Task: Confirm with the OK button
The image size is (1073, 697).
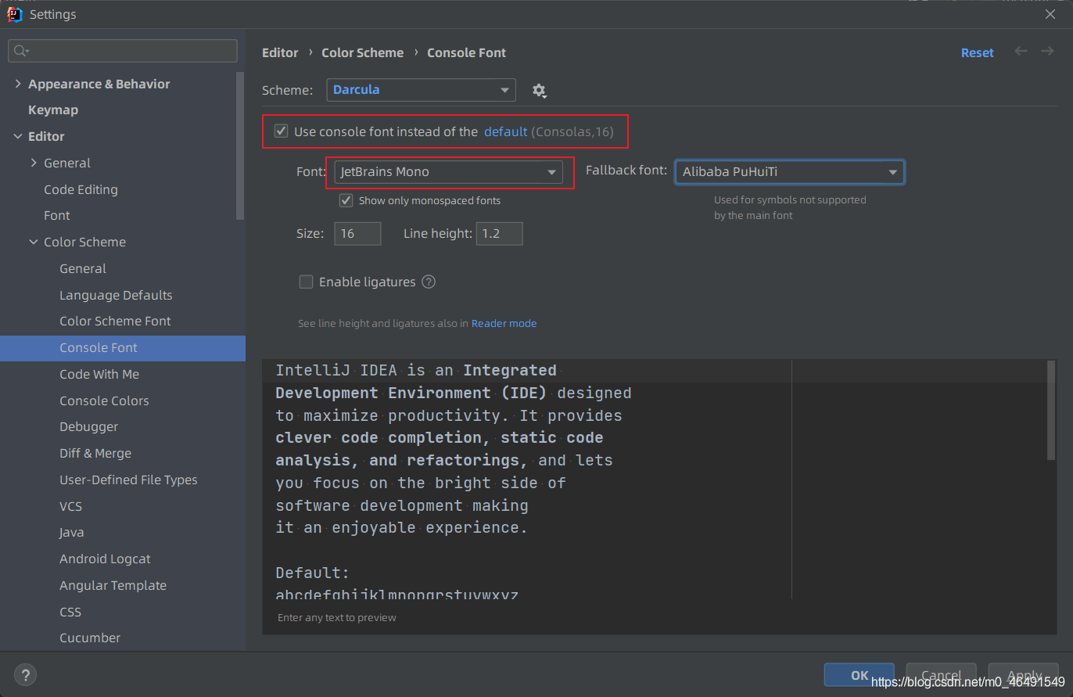Action: tap(859, 675)
